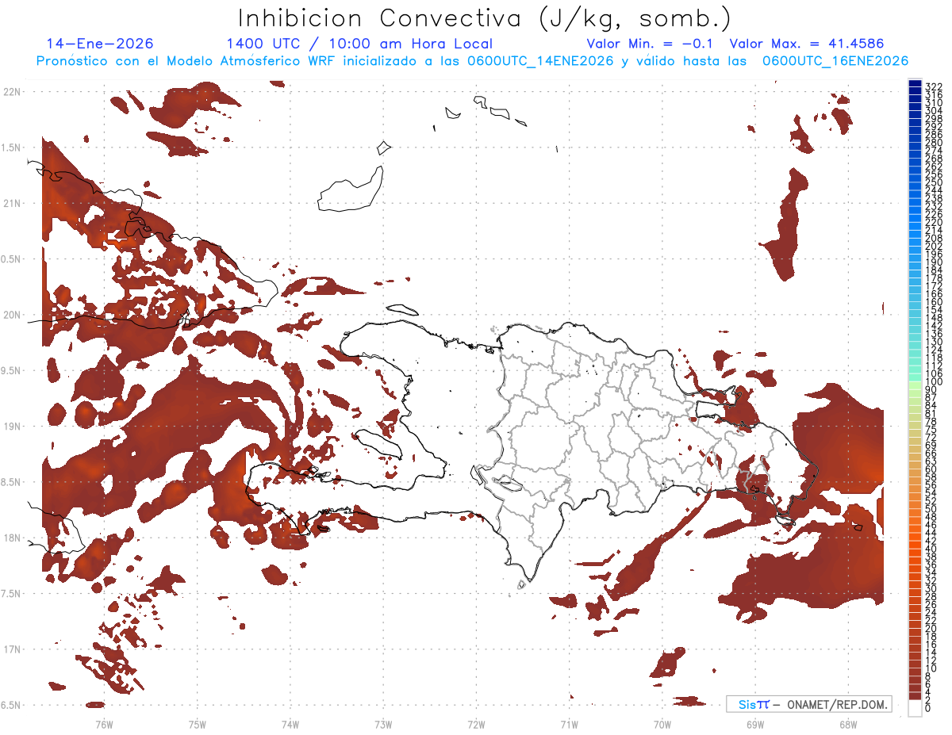The width and height of the screenshot is (952, 735).
Task: Click the clipped "6.5N" axis label
Action: coord(10,705)
